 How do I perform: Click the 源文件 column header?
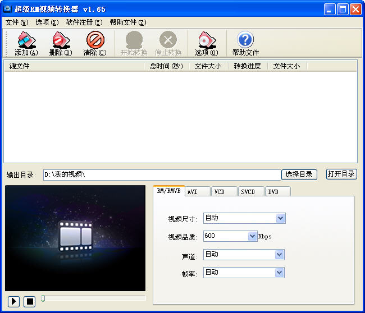point(74,66)
